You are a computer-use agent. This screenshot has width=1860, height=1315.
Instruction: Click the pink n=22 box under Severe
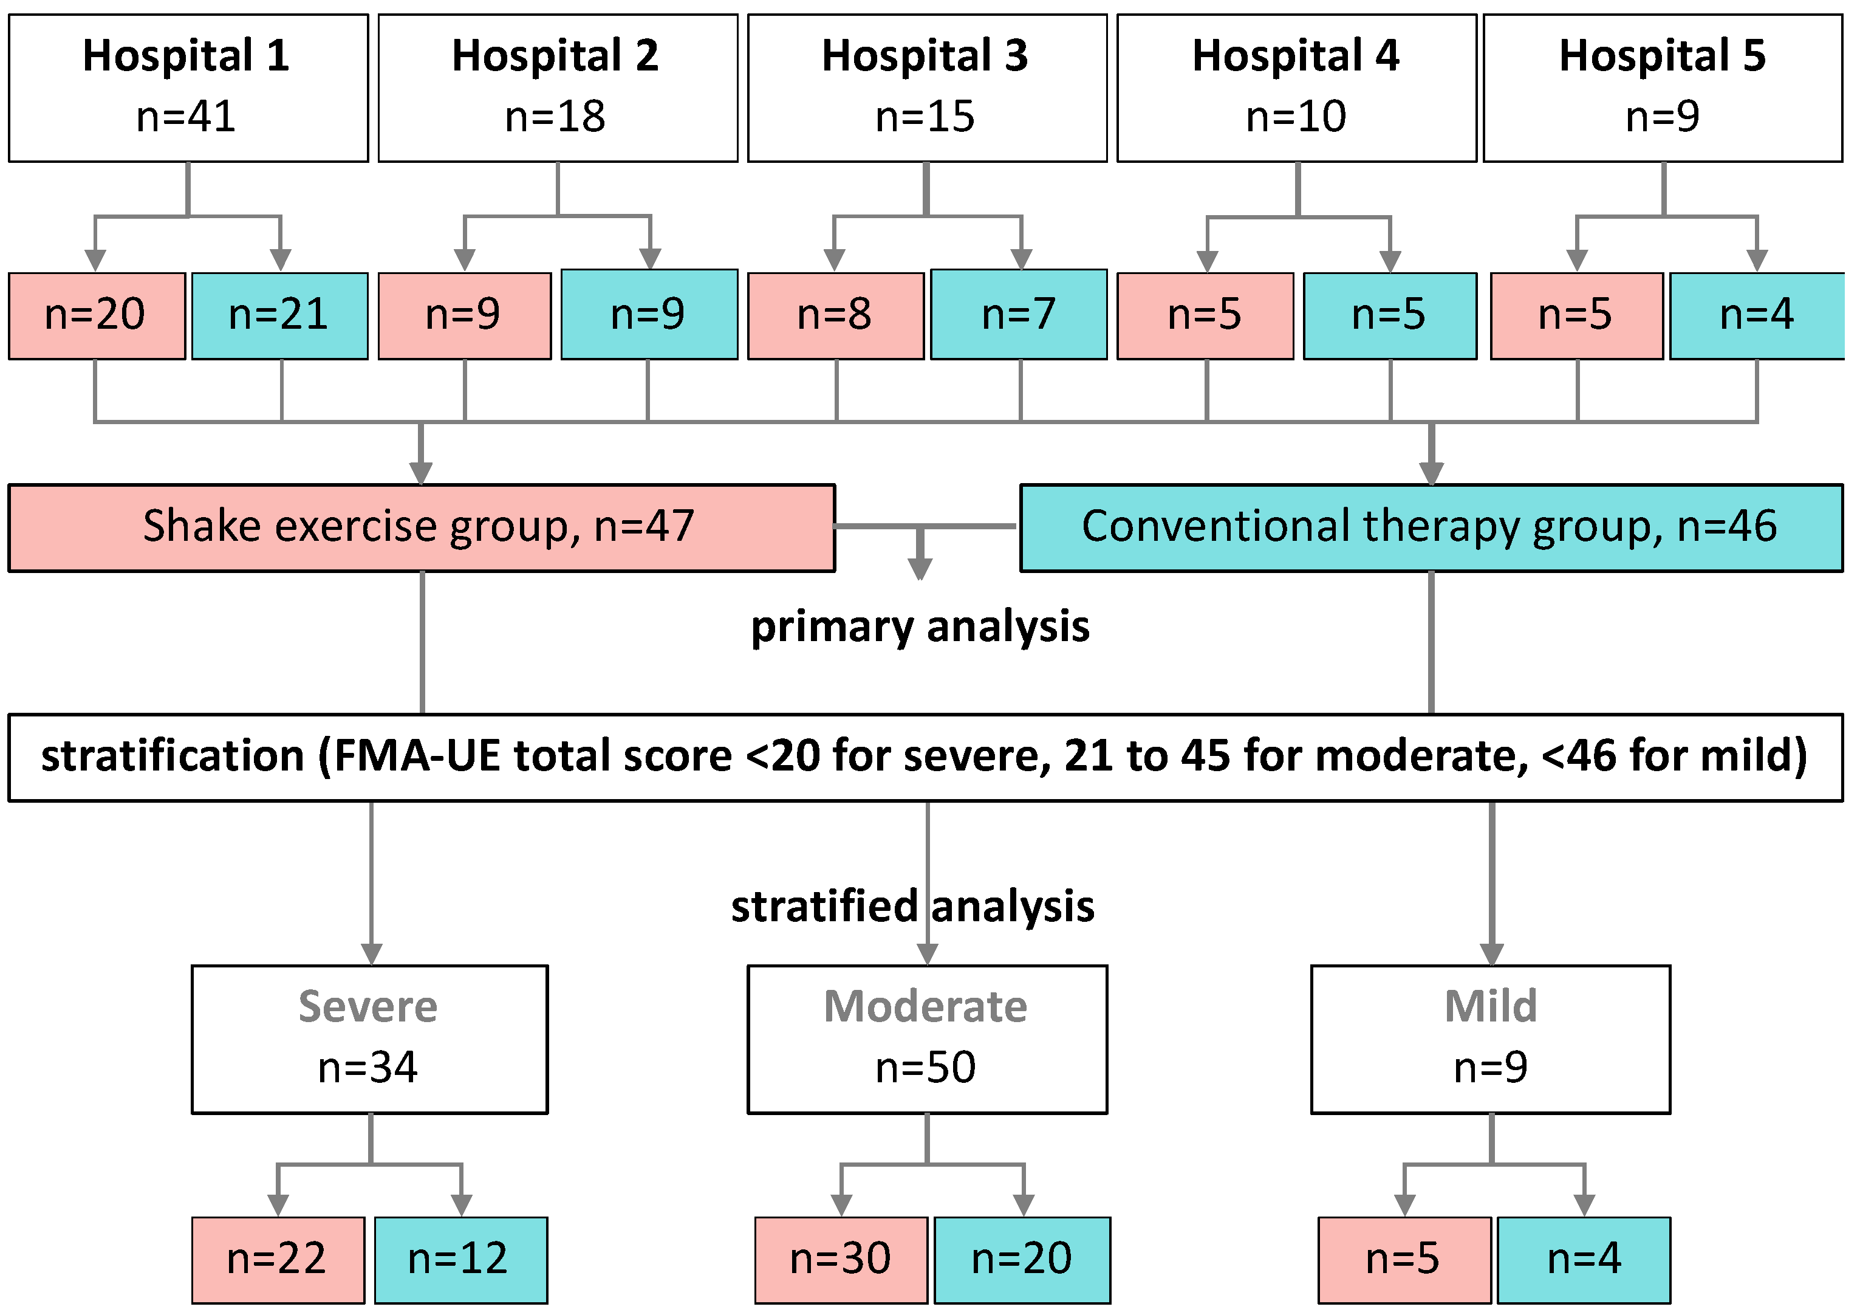click(x=279, y=1260)
